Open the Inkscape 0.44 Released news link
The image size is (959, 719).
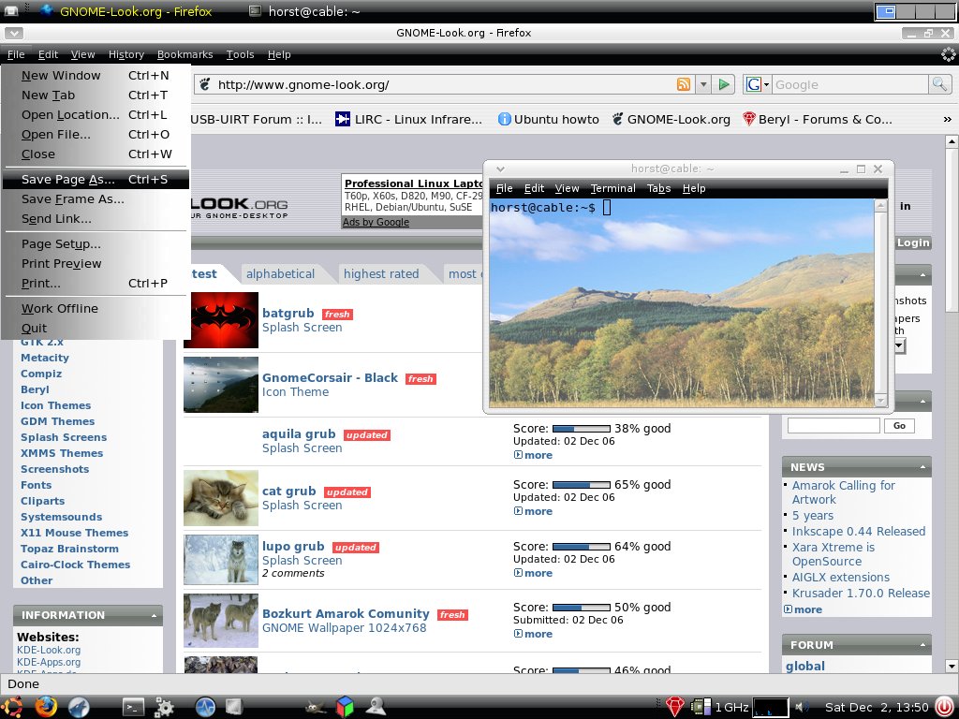click(x=859, y=532)
